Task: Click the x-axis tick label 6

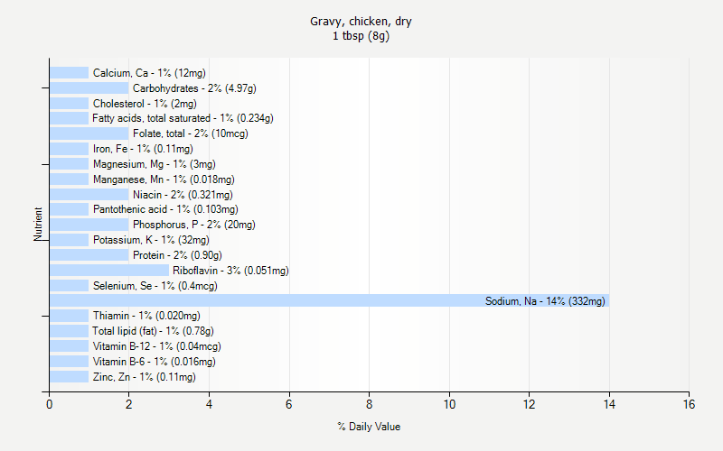Action: coord(289,404)
